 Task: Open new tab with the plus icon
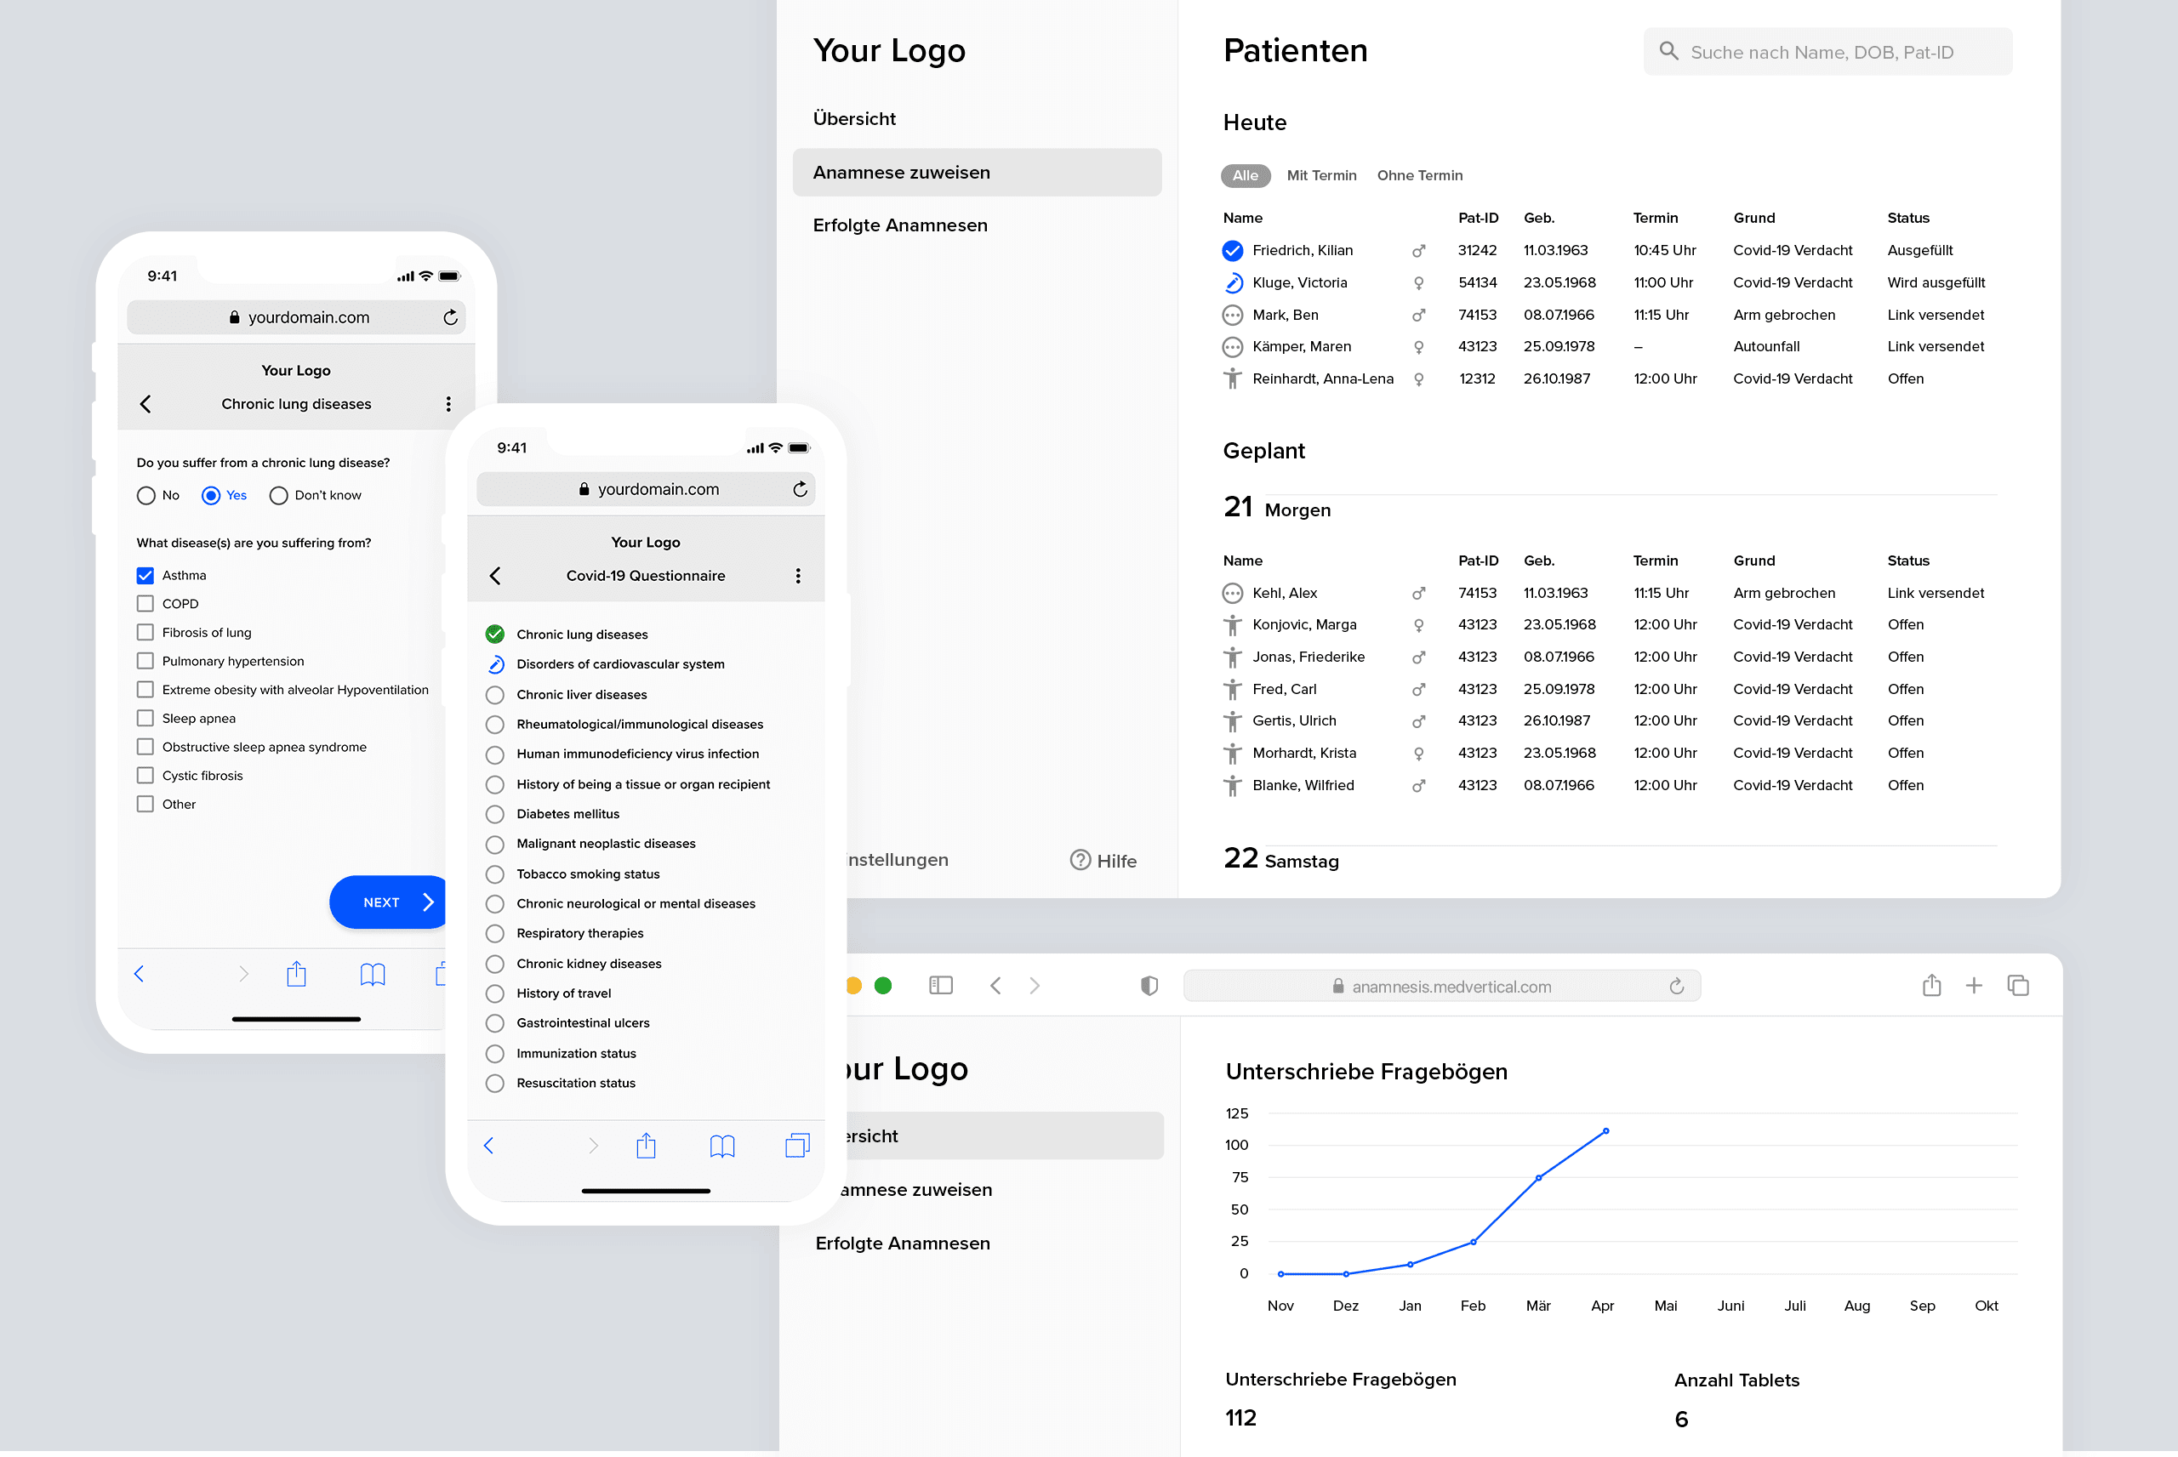coord(1974,985)
